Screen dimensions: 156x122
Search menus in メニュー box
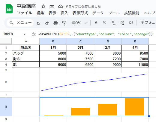(20, 23)
